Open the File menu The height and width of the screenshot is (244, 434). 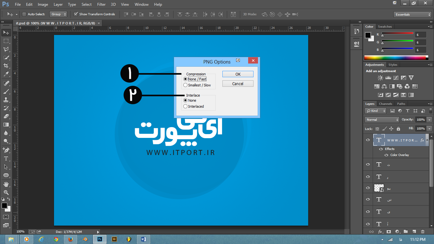pyautogui.click(x=18, y=4)
